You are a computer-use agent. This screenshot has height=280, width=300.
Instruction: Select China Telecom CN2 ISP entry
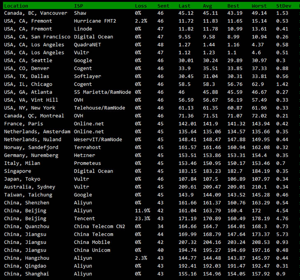pos(100,226)
